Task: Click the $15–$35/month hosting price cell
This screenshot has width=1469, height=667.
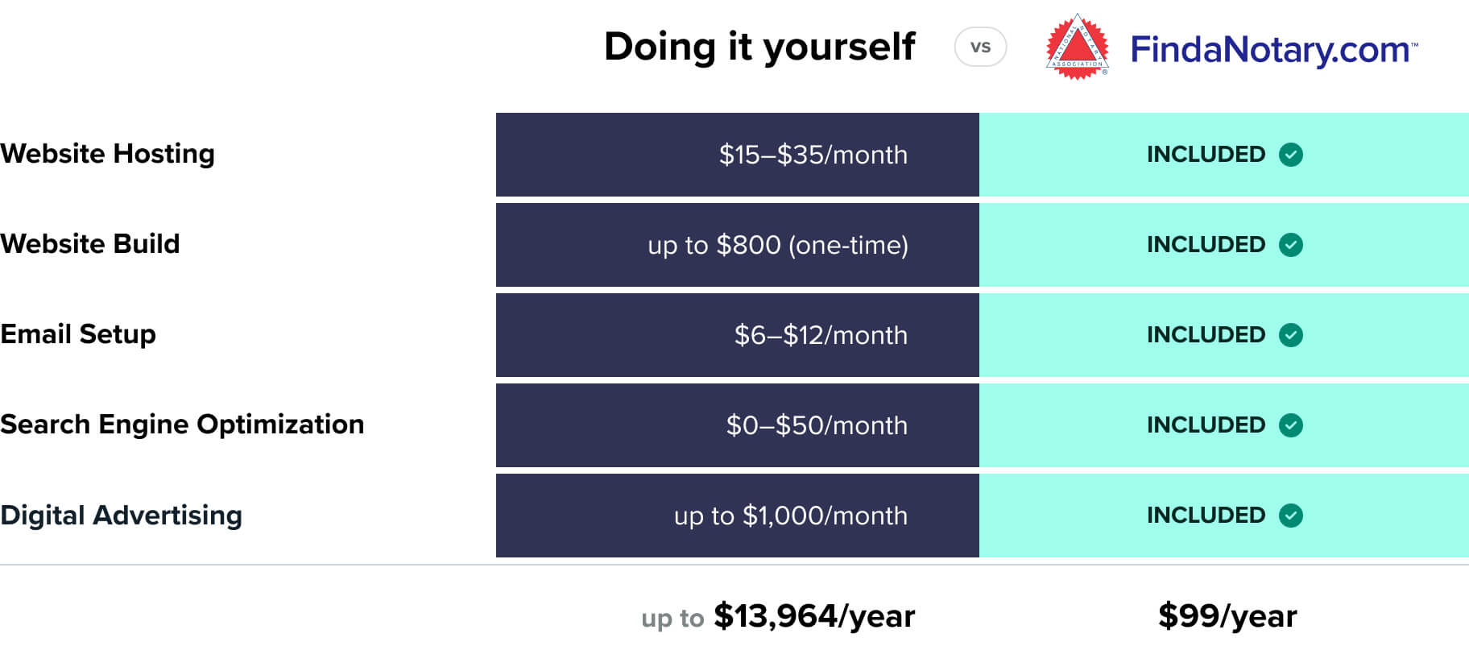Action: point(813,155)
